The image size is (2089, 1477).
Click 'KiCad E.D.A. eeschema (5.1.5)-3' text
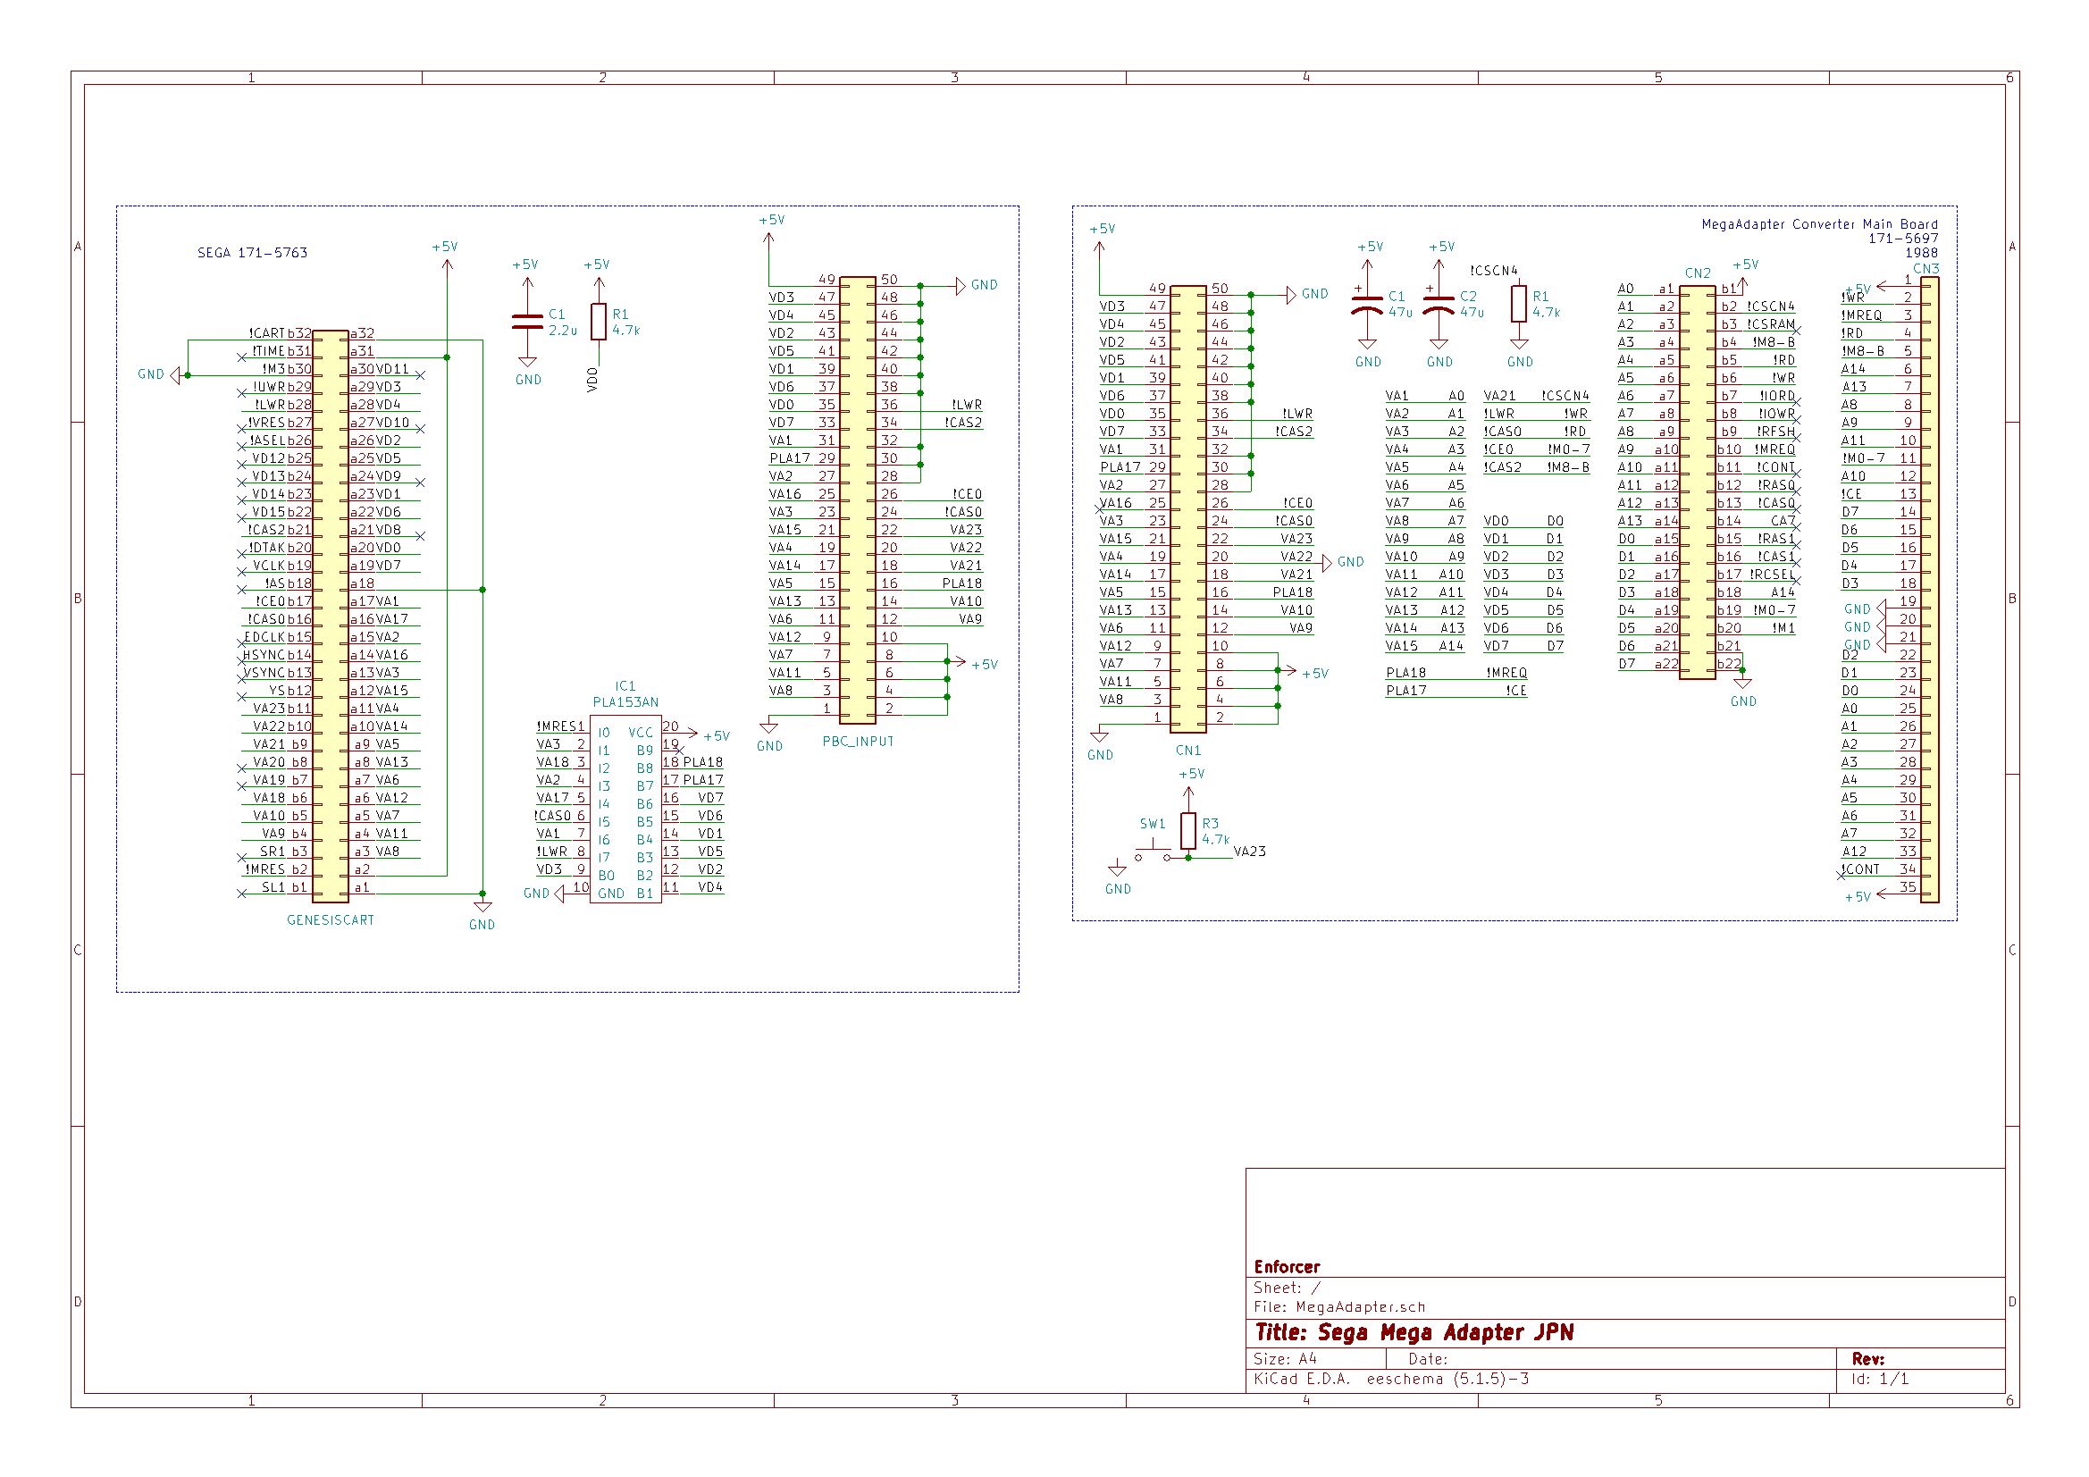(1391, 1380)
